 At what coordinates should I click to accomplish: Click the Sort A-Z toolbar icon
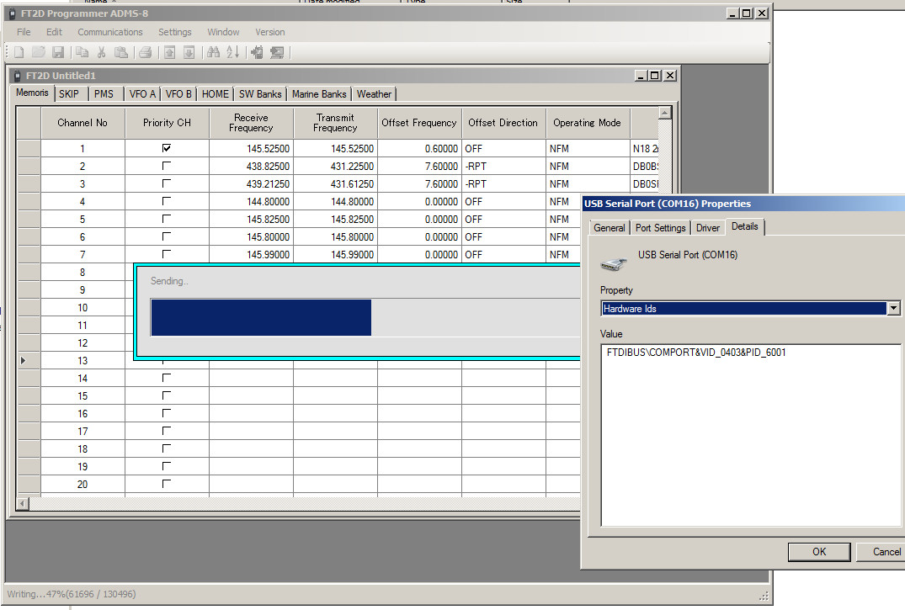(x=232, y=52)
